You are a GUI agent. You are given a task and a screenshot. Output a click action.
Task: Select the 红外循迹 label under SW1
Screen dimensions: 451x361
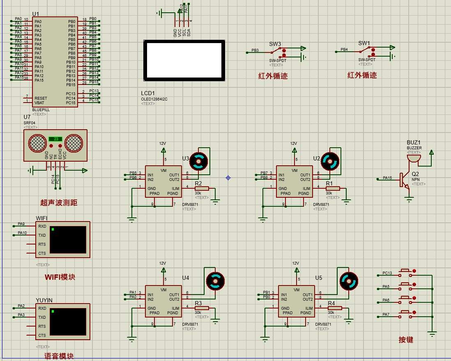362,75
